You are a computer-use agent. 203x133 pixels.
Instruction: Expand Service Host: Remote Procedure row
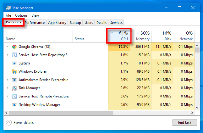[x=7, y=96]
